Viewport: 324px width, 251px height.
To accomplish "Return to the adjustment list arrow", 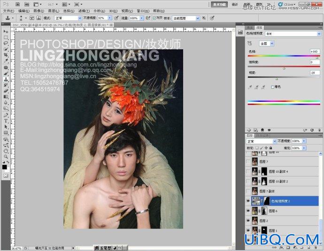I will (x=249, y=130).
